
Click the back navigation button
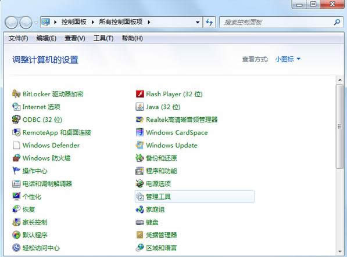(11, 23)
